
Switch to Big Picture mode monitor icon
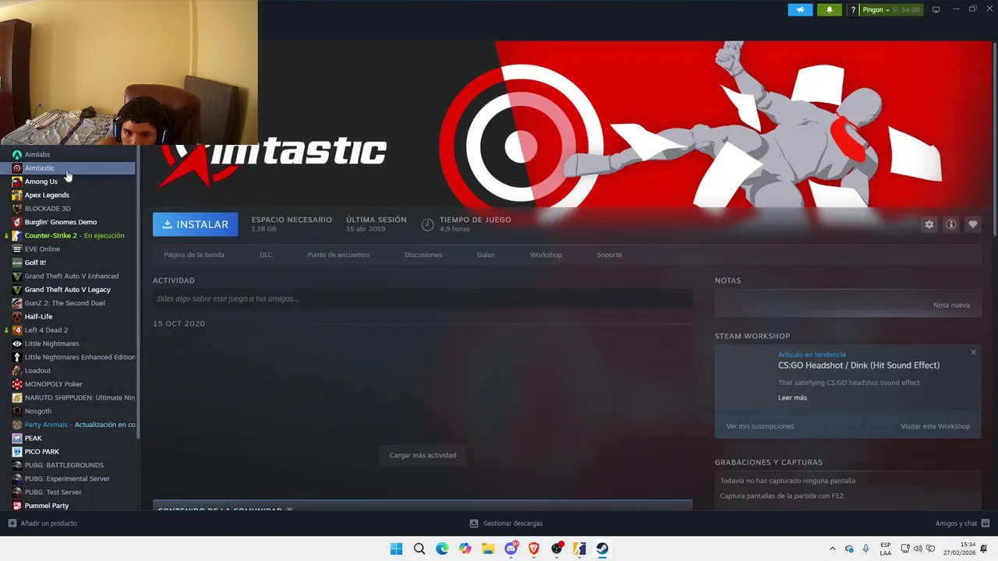936,9
